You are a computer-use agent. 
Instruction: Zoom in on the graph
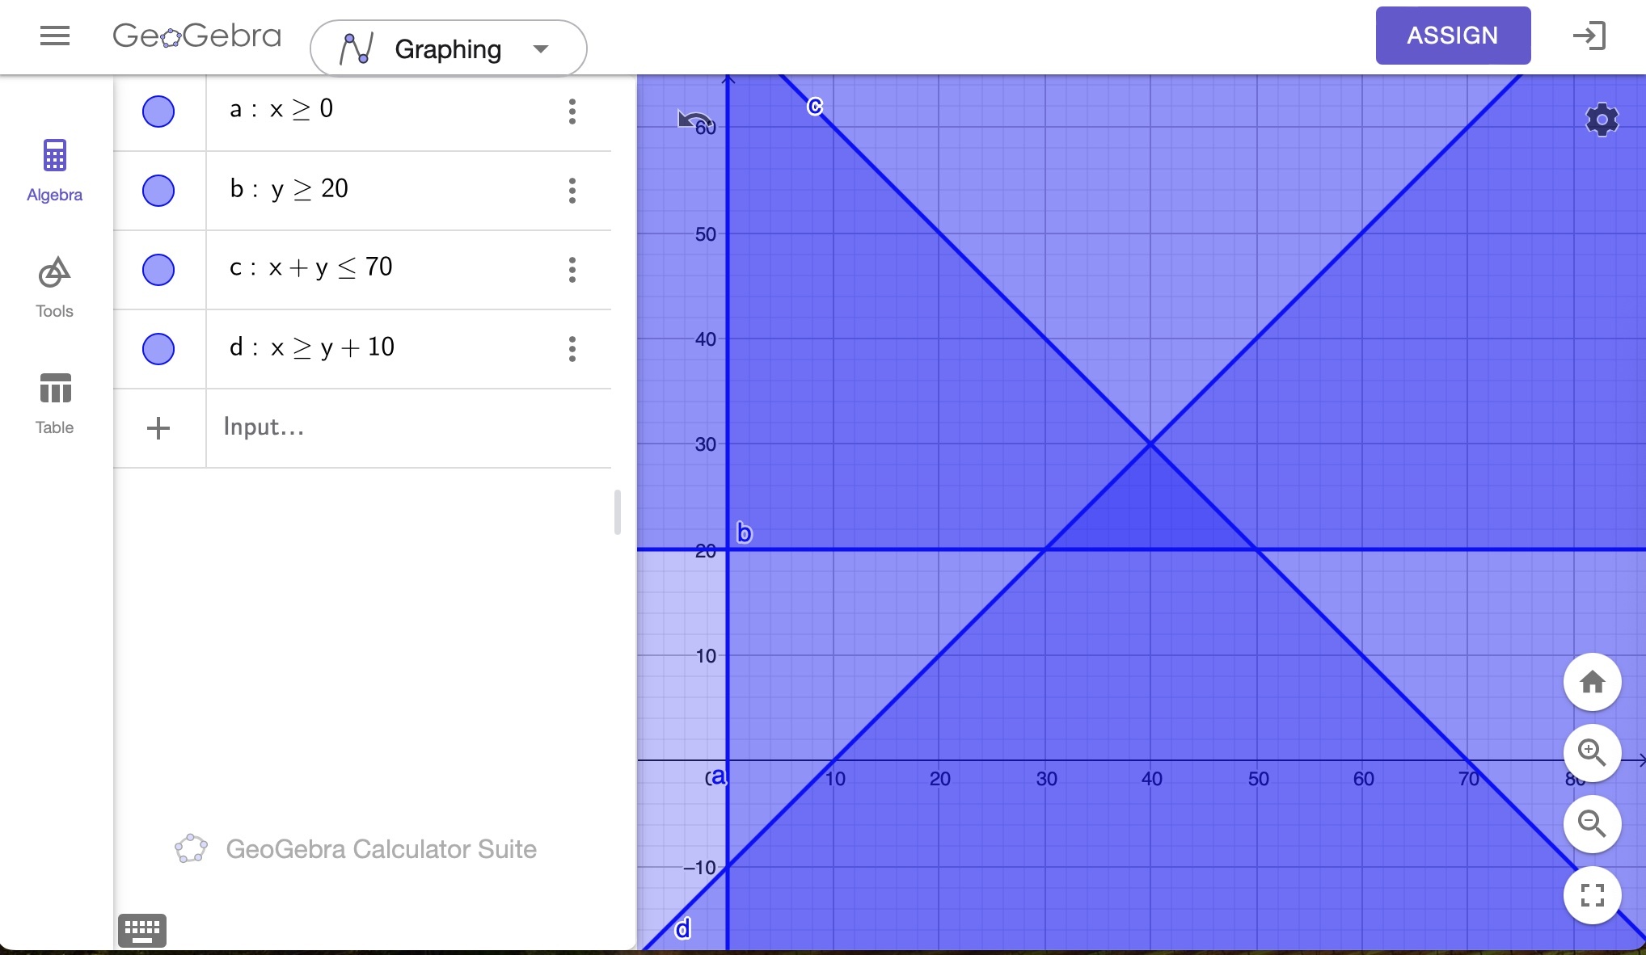coord(1592,754)
